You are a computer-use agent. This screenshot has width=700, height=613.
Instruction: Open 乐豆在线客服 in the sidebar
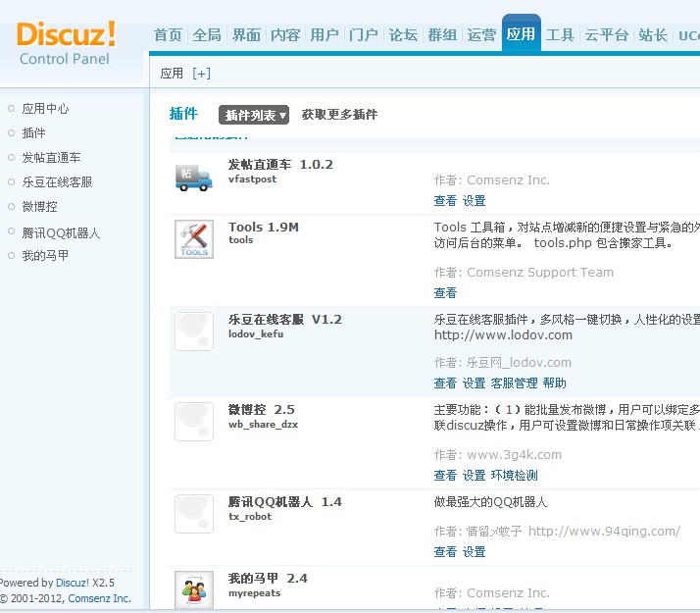pyautogui.click(x=57, y=182)
